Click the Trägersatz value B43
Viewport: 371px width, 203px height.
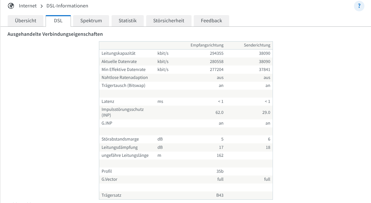[220, 195]
